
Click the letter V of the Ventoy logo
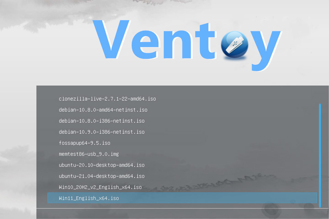tap(111, 39)
